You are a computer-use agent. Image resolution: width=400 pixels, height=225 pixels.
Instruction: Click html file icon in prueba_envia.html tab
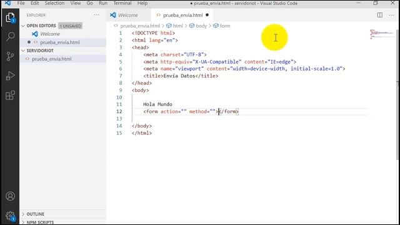pyautogui.click(x=159, y=15)
